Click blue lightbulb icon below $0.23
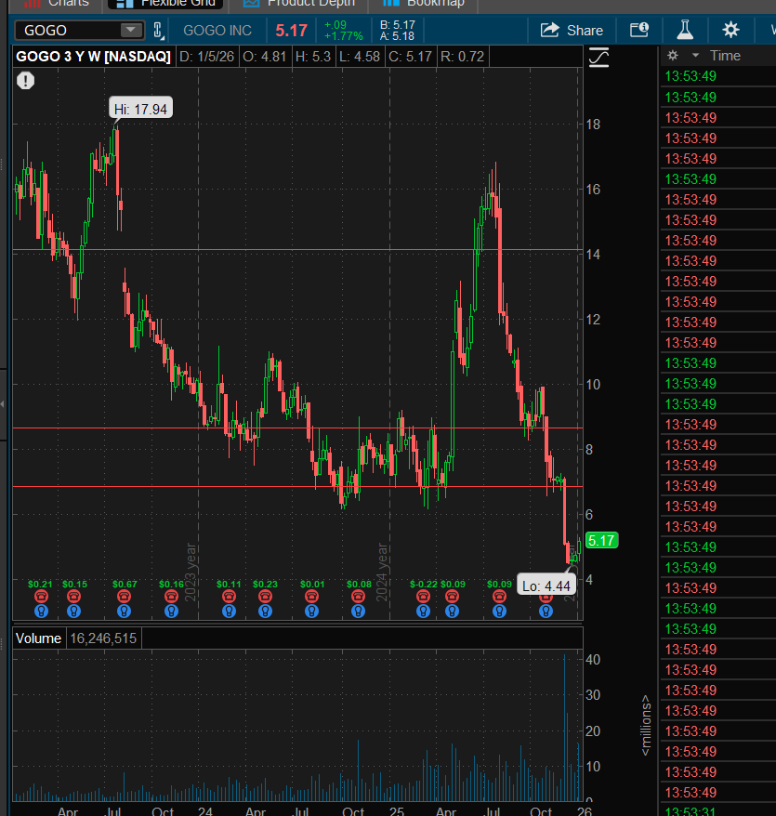The height and width of the screenshot is (816, 776). pyautogui.click(x=266, y=611)
